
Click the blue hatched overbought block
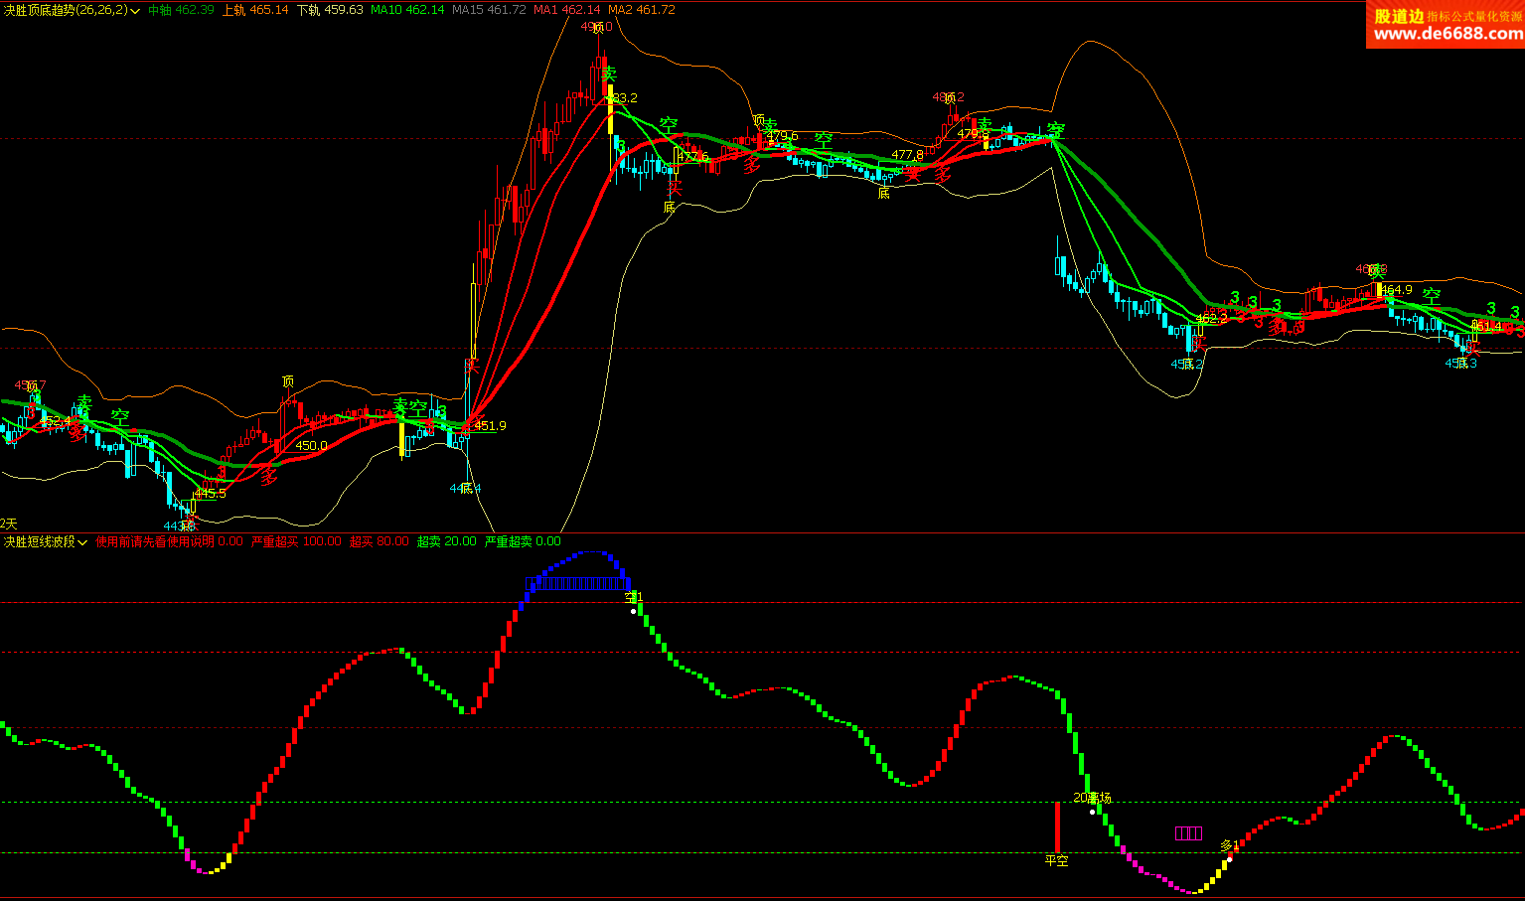pos(576,583)
